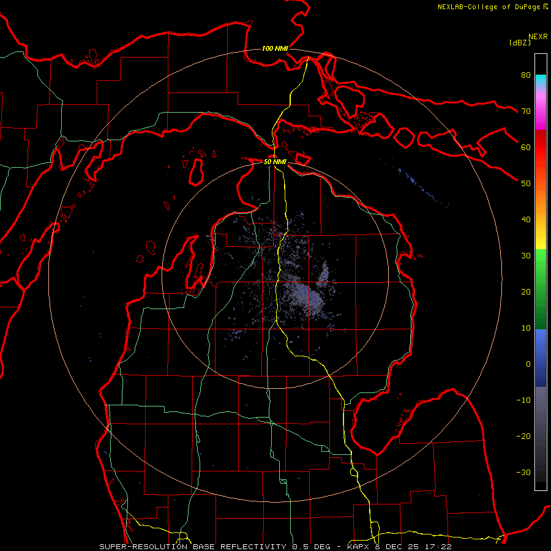551x551 pixels.
Task: Click the 70 value on the dBZ scale
Action: coord(526,111)
